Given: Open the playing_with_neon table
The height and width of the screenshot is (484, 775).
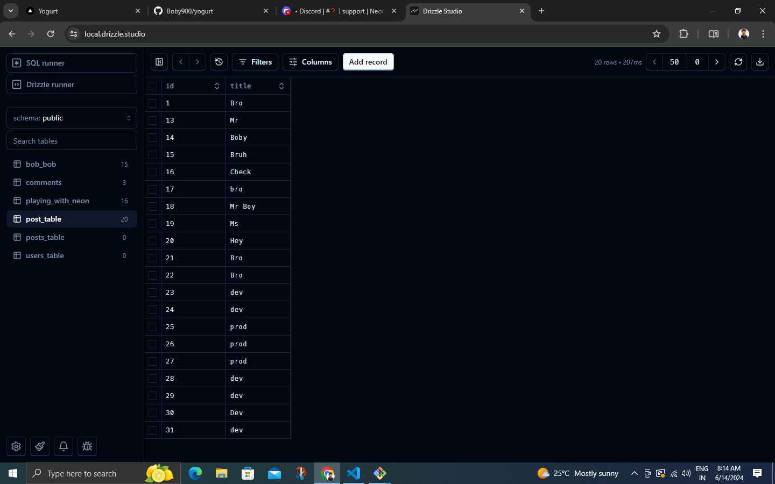Looking at the screenshot, I should click(x=72, y=201).
